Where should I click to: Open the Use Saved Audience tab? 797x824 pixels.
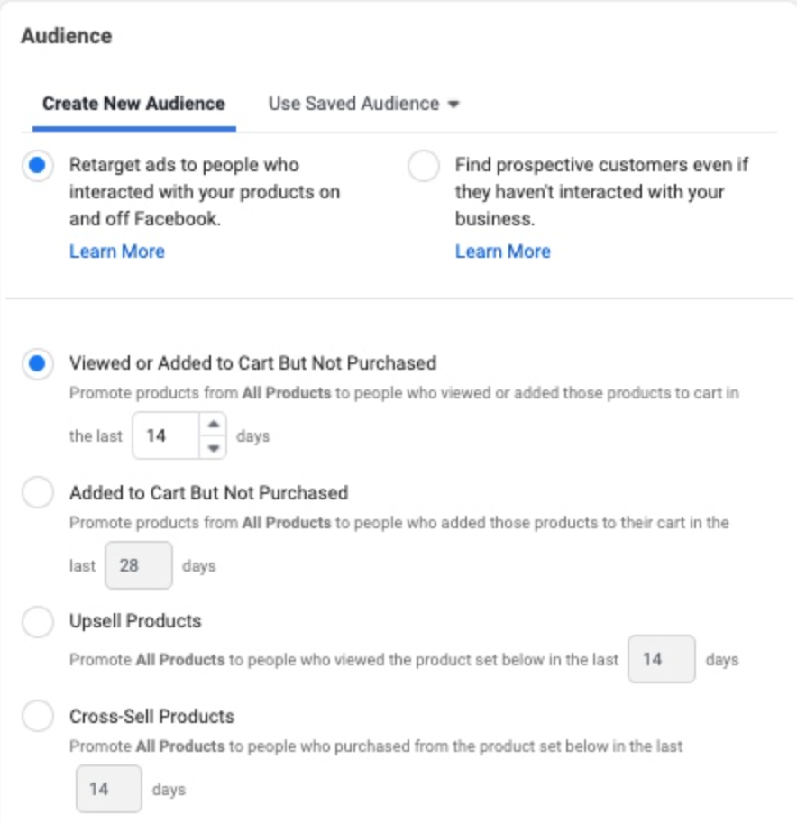353,103
